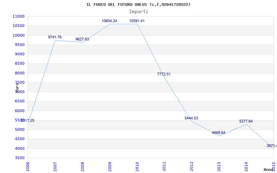Click the Importi subtitle
277x173 pixels.
(138, 12)
